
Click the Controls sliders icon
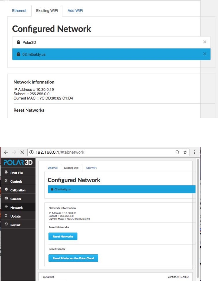coord(6,181)
